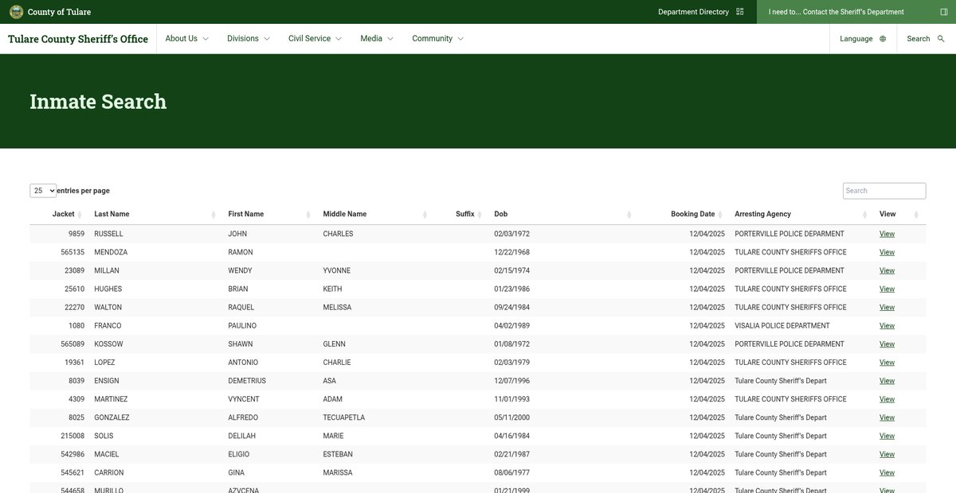Sort table by Dob column arrows

coord(629,215)
